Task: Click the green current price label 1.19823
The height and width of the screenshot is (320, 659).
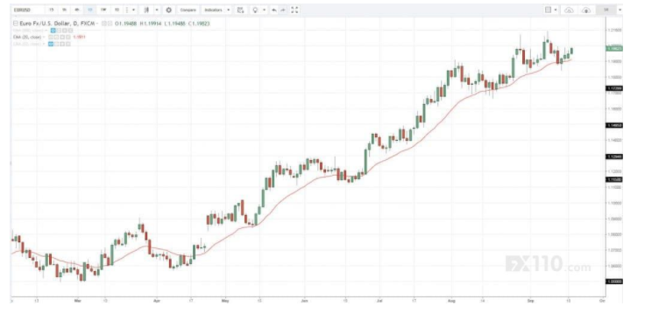Action: pos(614,49)
